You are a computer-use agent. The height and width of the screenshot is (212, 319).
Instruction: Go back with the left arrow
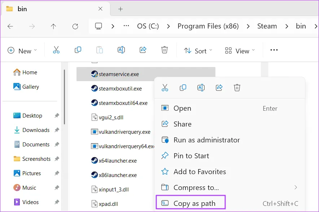click(x=10, y=26)
